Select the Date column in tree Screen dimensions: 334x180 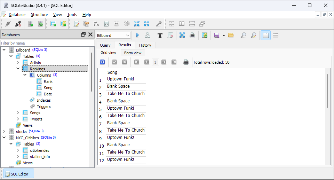48,94
